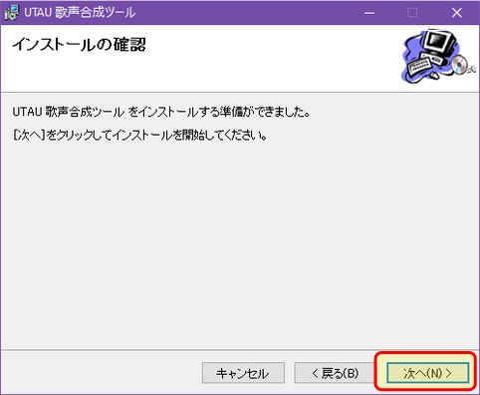The height and width of the screenshot is (395, 480).
Task: Minimize the UTAU installer window
Action: pyautogui.click(x=369, y=13)
